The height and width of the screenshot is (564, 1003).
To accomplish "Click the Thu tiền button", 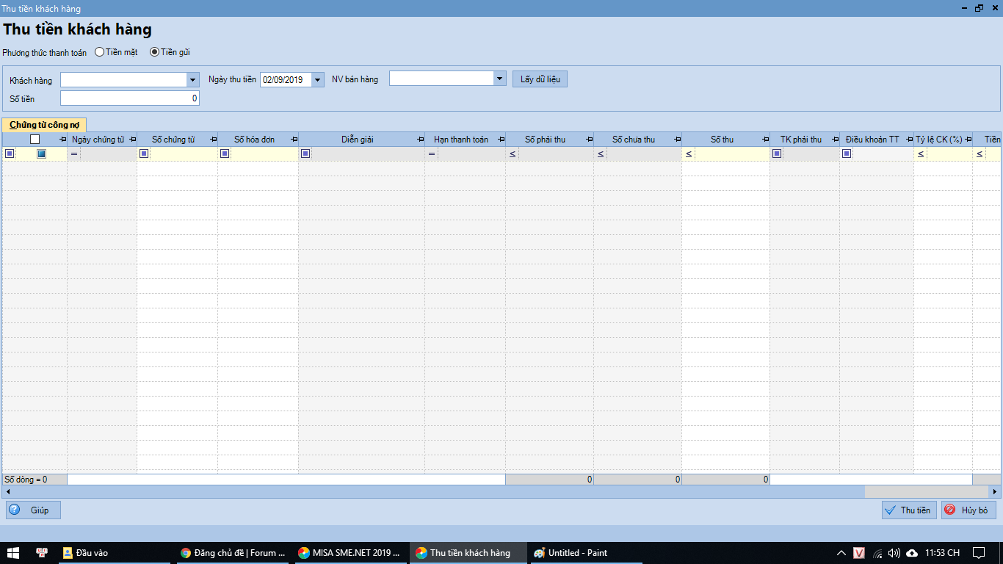I will (908, 510).
